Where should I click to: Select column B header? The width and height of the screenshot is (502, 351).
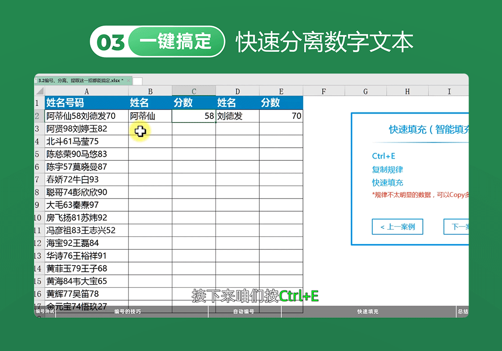[x=150, y=91]
